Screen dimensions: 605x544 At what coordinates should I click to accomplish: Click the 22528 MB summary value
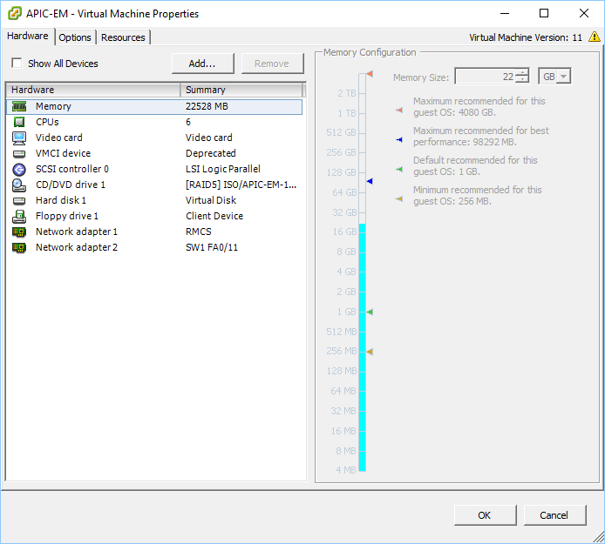tap(207, 106)
